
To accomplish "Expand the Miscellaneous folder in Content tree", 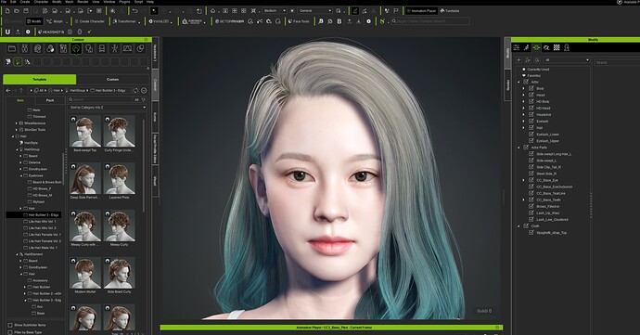I will click(17, 123).
